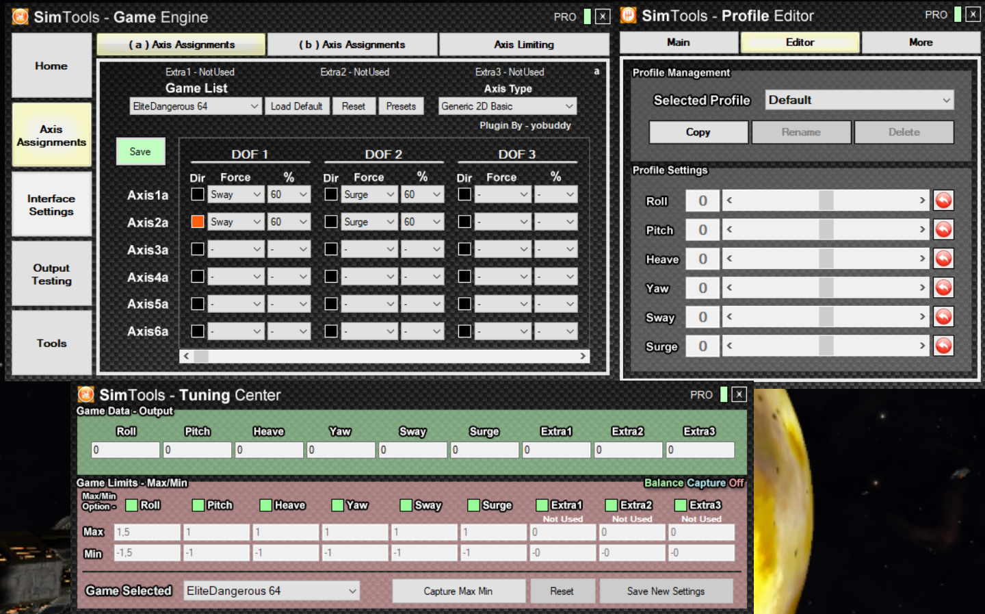This screenshot has width=985, height=614.
Task: Click the Surge slider left arrow
Action: pos(729,346)
